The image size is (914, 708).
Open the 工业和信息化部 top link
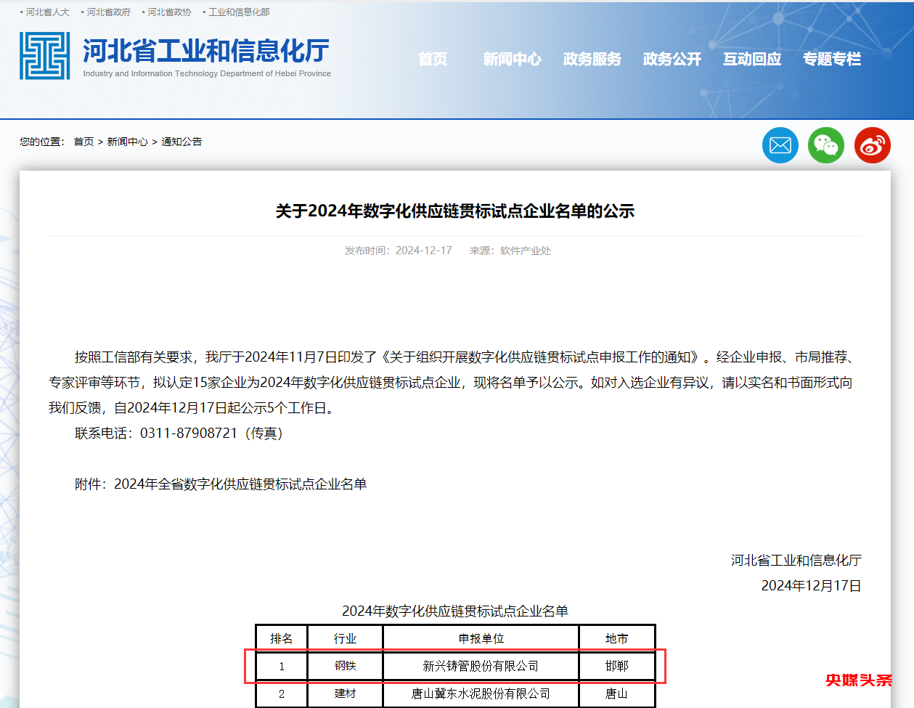tap(239, 12)
